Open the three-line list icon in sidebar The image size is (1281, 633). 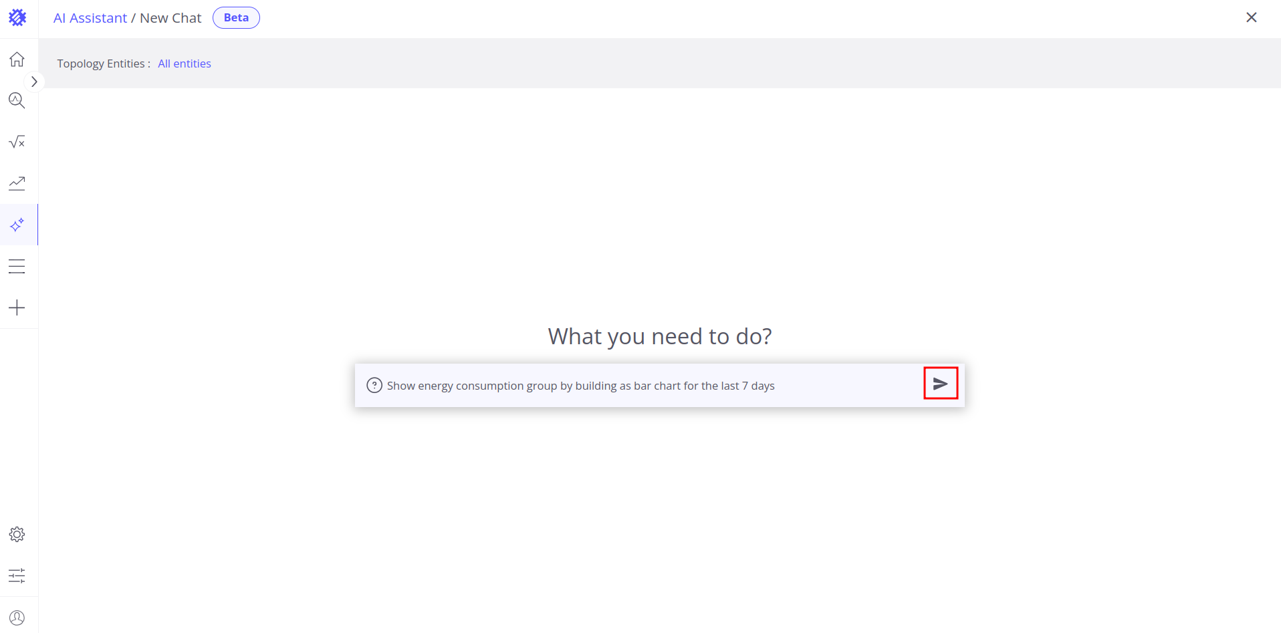tap(17, 266)
